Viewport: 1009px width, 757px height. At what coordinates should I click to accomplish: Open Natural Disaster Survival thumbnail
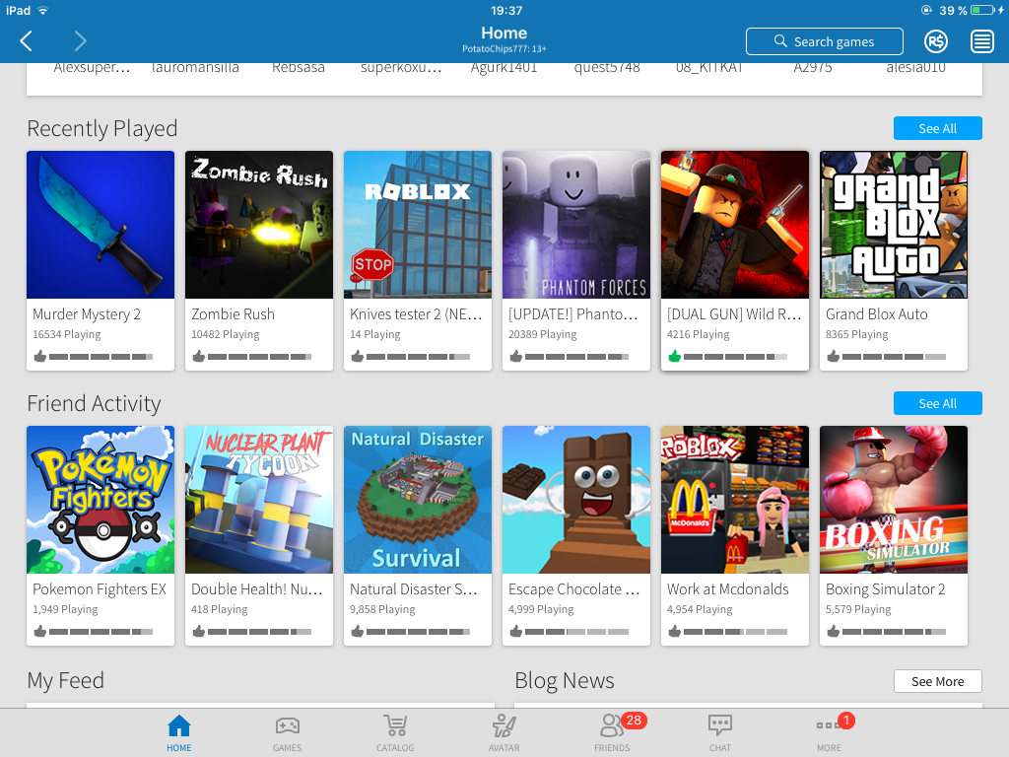(418, 500)
